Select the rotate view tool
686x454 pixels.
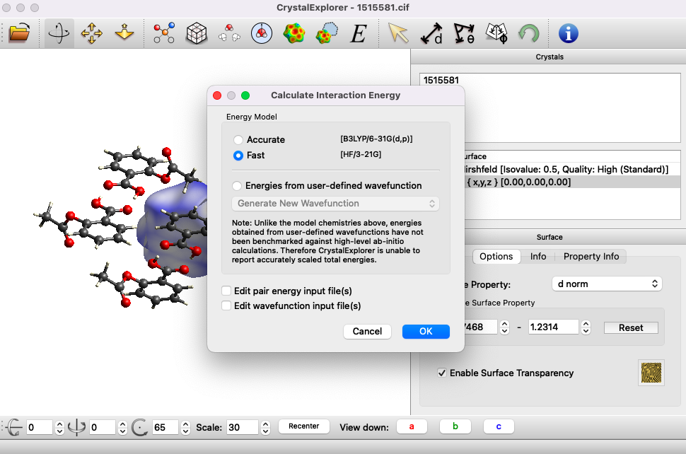click(59, 33)
